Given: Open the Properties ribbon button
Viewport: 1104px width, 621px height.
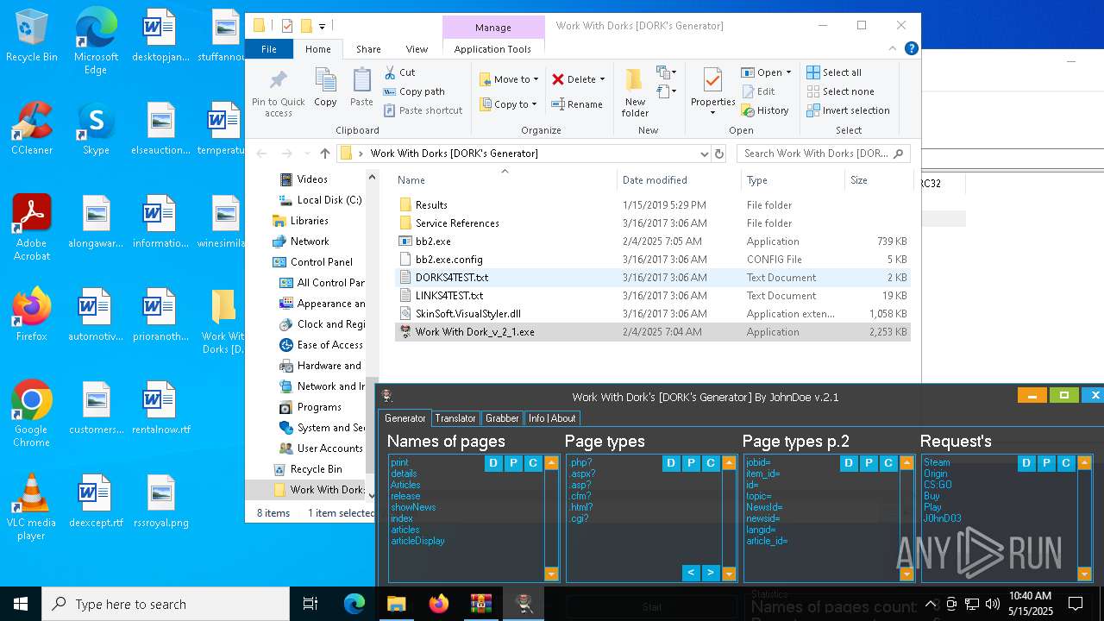Looking at the screenshot, I should (x=712, y=92).
